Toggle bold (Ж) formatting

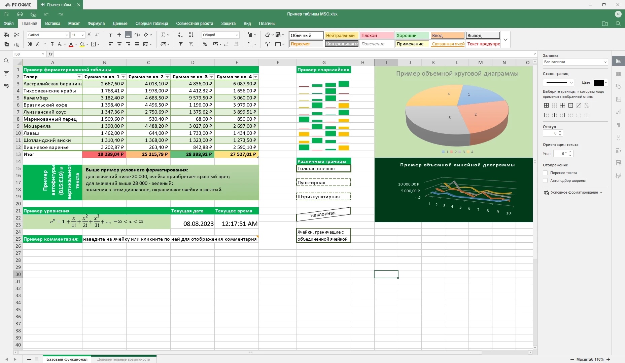coord(30,44)
